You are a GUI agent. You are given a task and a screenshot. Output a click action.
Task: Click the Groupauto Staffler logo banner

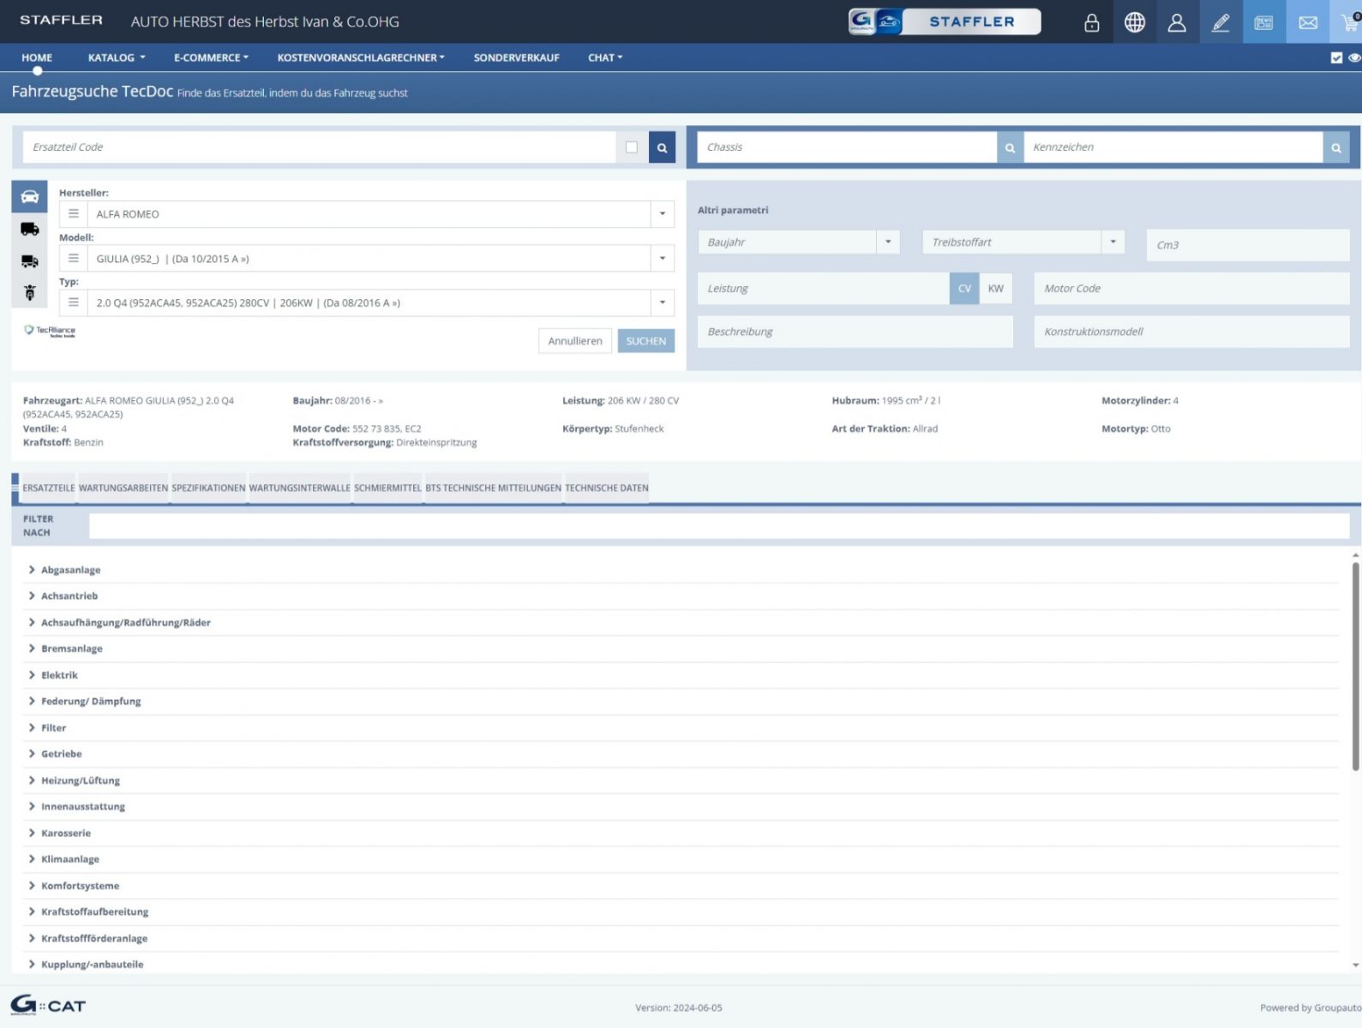pyautogui.click(x=945, y=21)
